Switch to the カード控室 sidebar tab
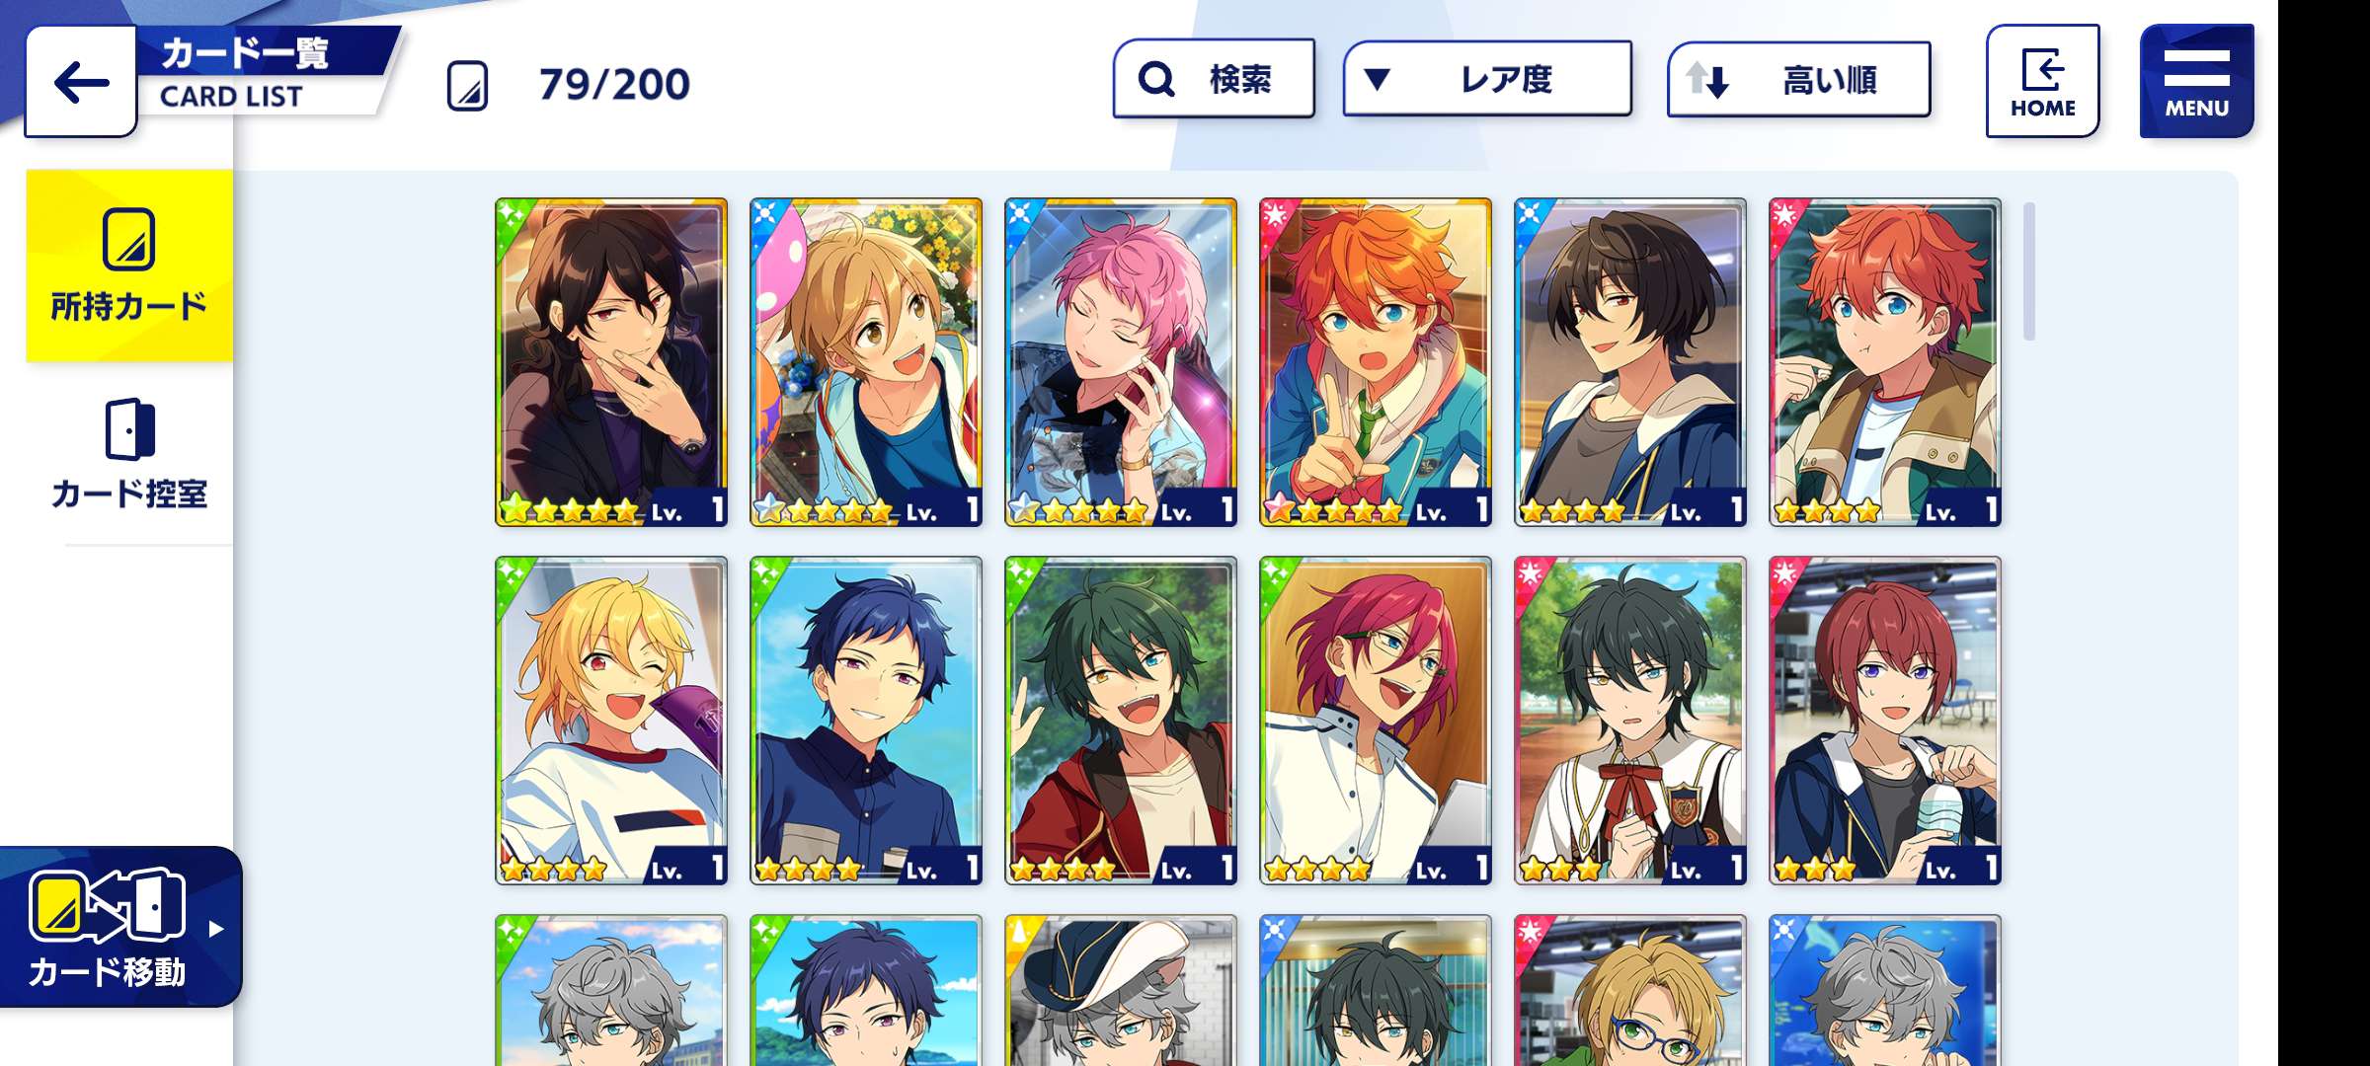 129,455
